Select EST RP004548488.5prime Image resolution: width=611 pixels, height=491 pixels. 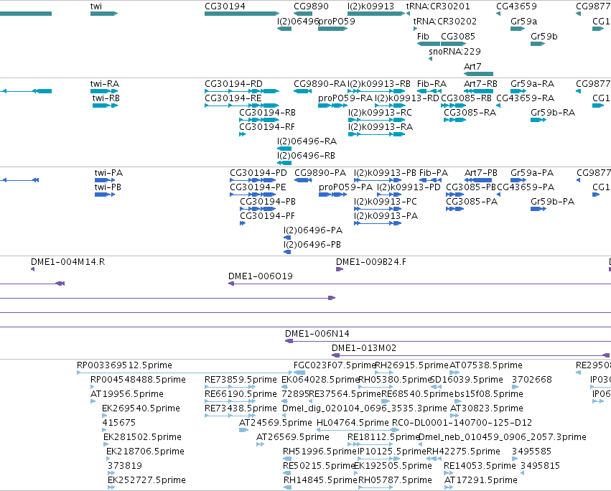(x=93, y=388)
